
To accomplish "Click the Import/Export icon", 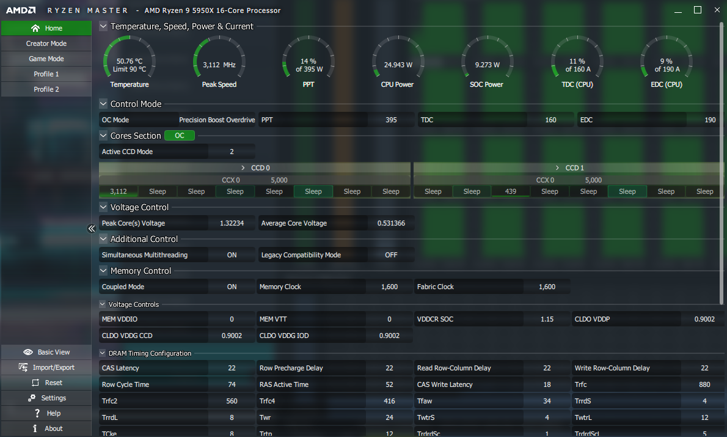I will (23, 367).
